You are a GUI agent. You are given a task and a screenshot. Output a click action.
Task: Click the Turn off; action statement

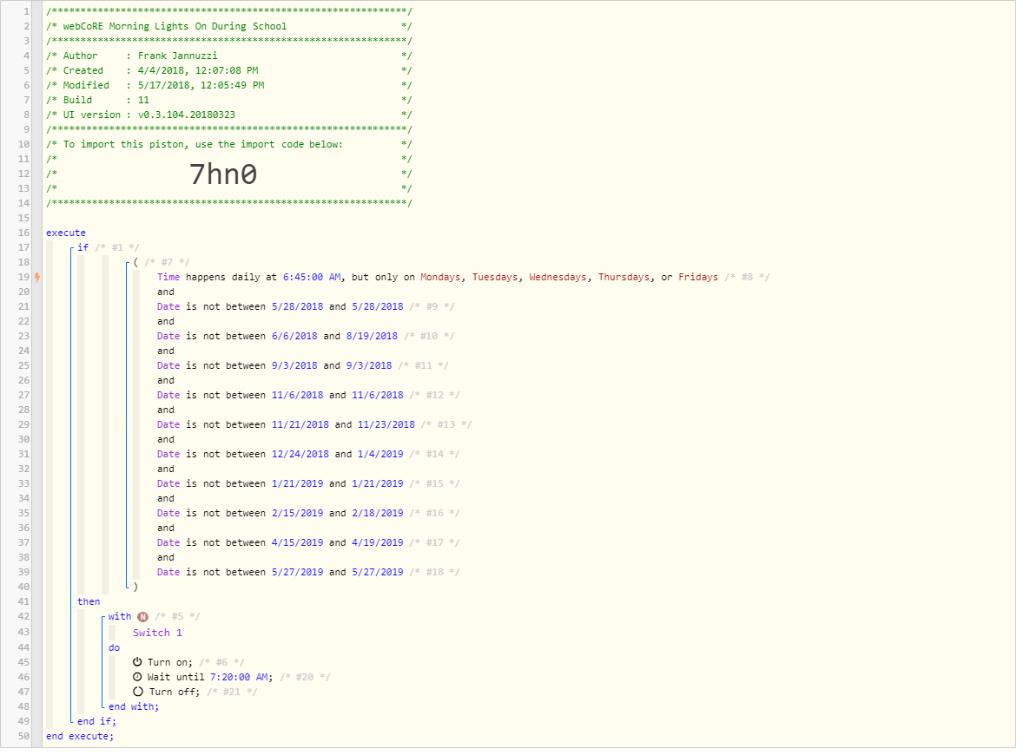pyautogui.click(x=175, y=693)
